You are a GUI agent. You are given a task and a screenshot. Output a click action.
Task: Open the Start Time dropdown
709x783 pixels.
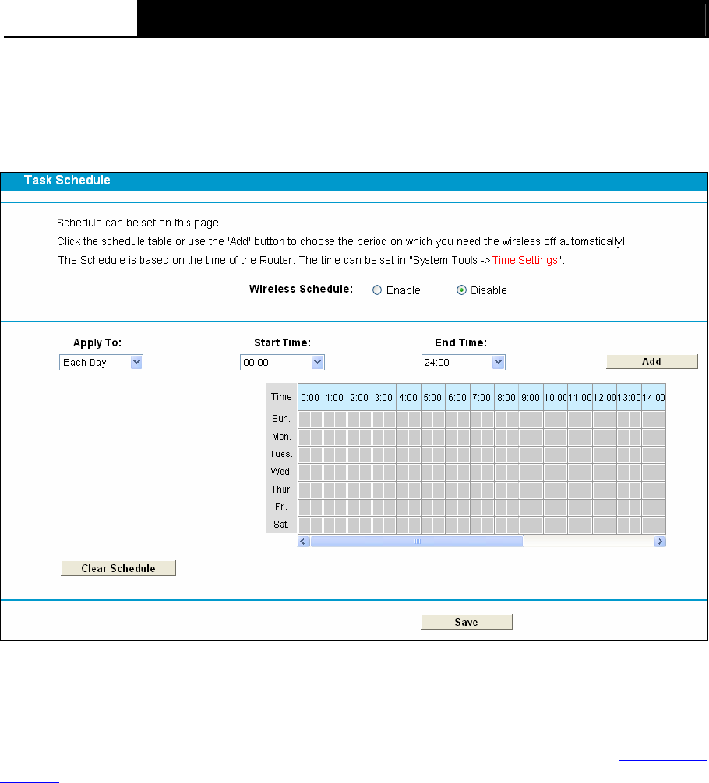282,363
